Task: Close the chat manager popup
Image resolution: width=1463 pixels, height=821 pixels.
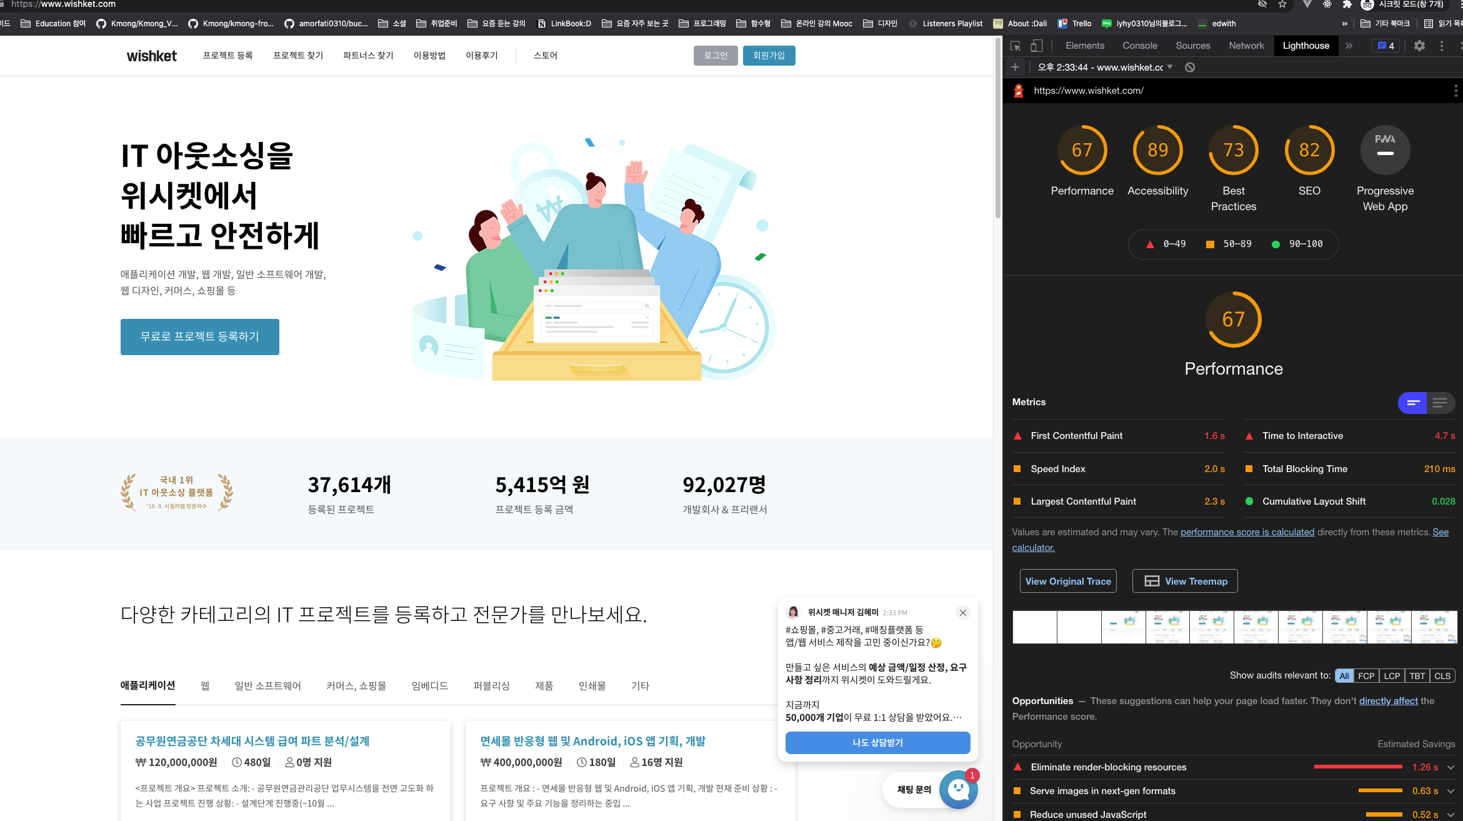Action: click(963, 613)
